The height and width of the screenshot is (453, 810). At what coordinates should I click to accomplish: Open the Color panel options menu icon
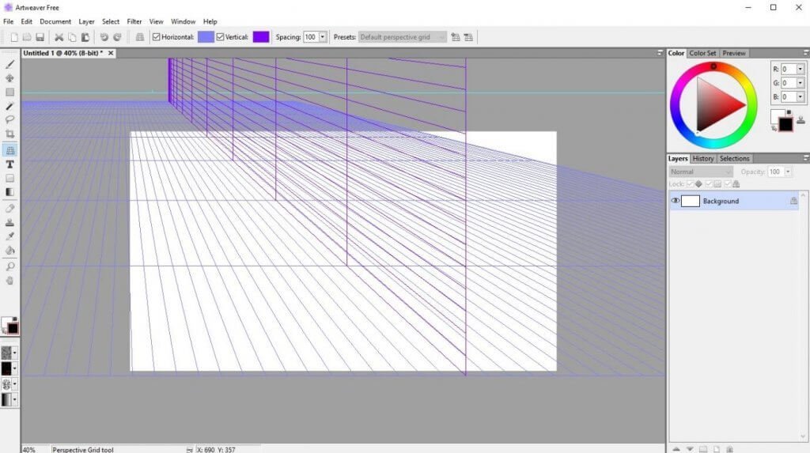coord(806,53)
